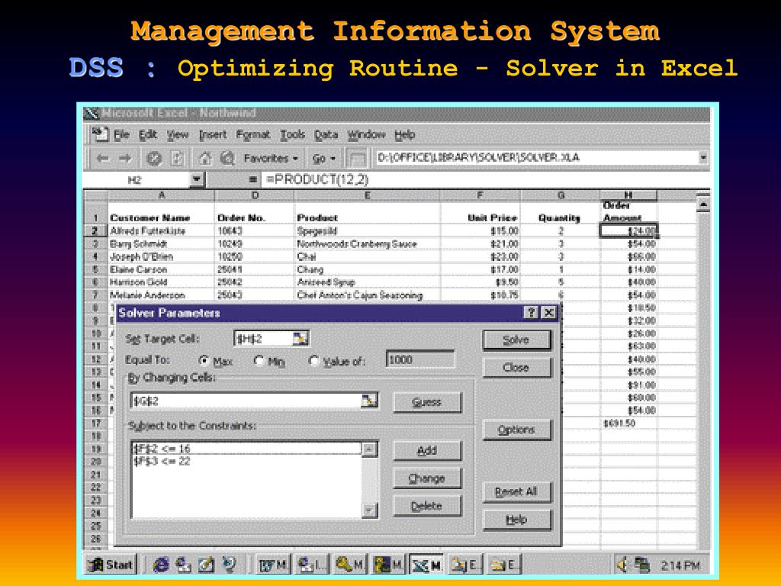Open the Window menu
This screenshot has height=586, width=781.
[x=367, y=134]
